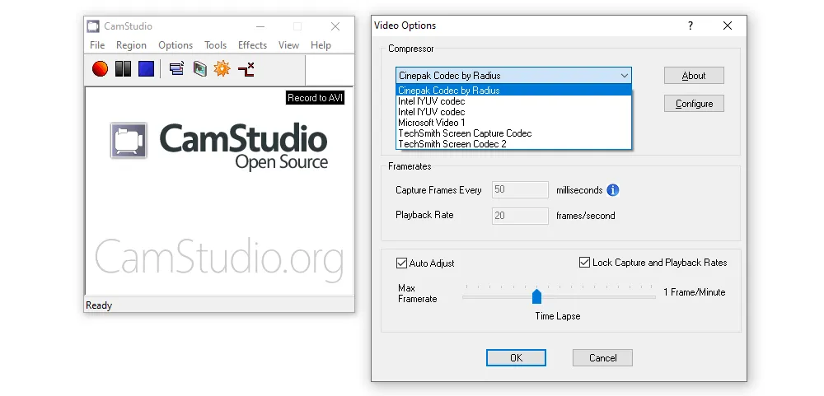The width and height of the screenshot is (824, 396).
Task: Click the Video Options help question mark
Action: (691, 26)
